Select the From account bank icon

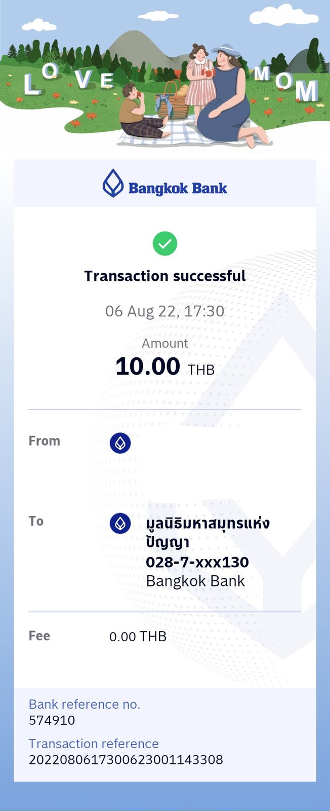pyautogui.click(x=120, y=443)
